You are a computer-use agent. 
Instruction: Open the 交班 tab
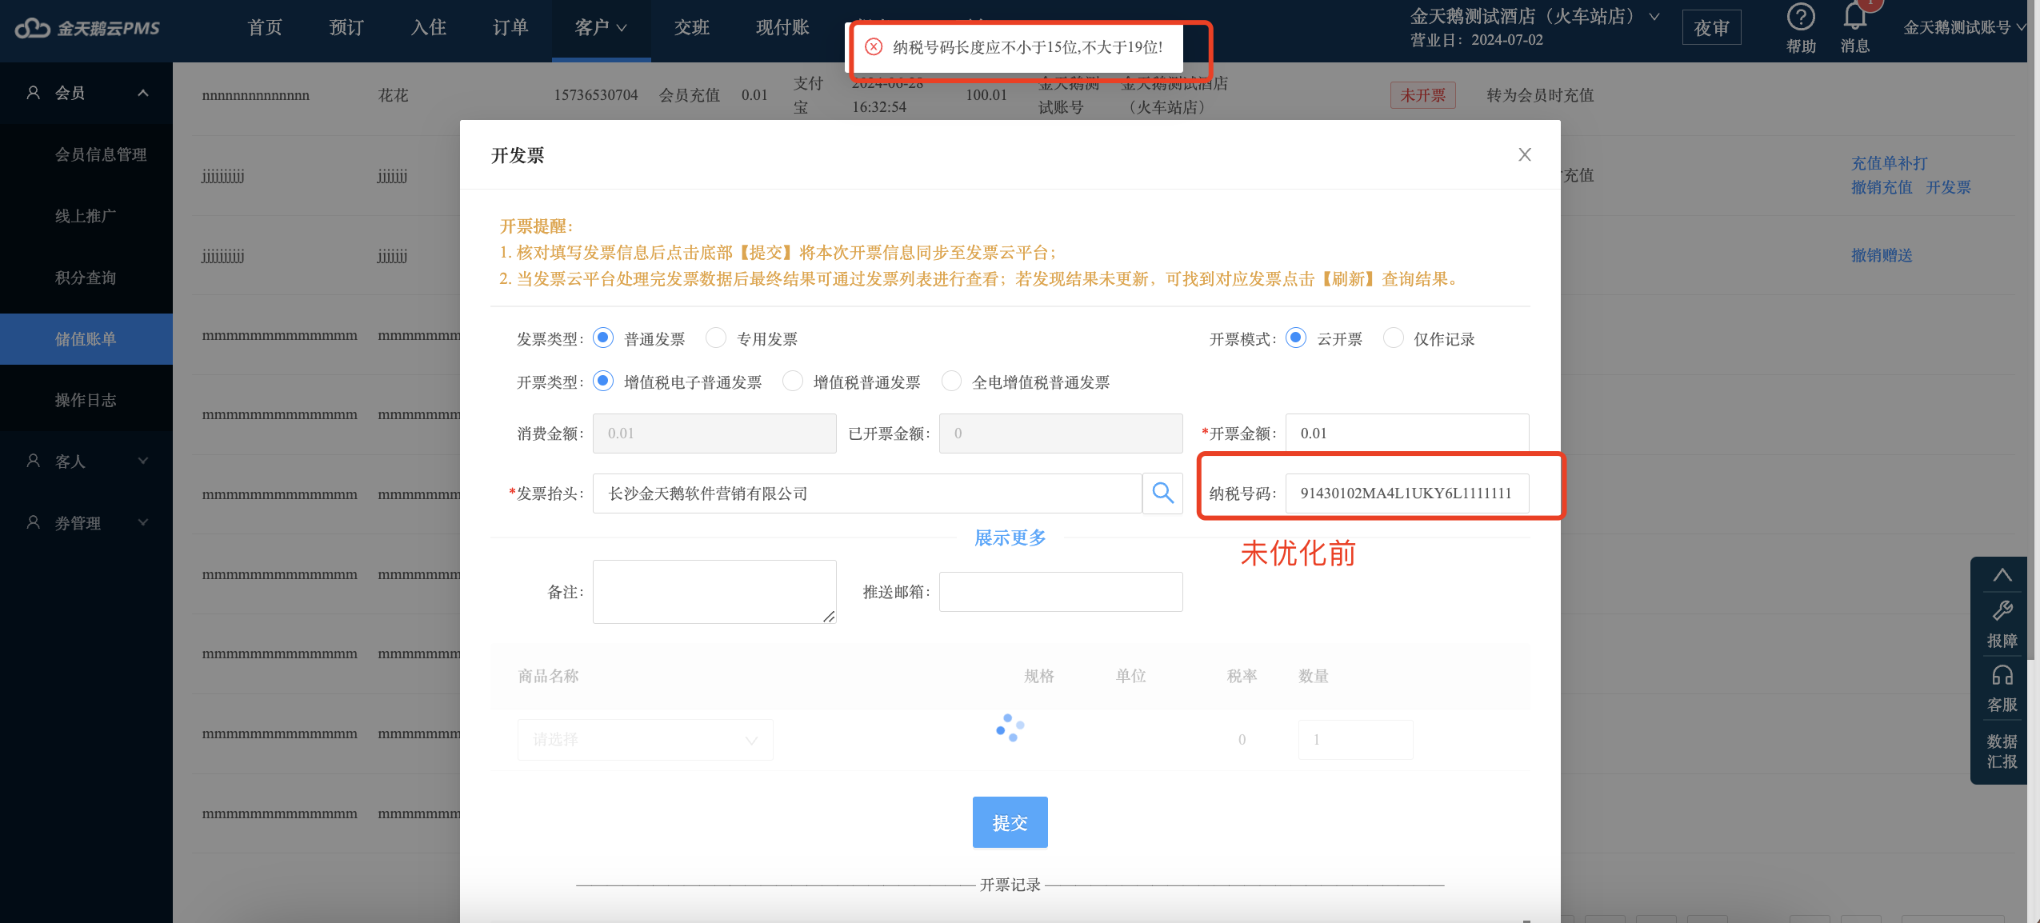click(692, 28)
